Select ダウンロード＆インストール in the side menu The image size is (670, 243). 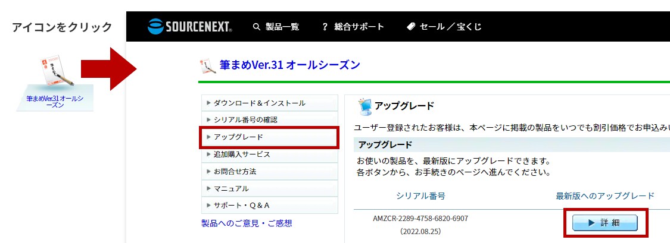[x=270, y=103]
